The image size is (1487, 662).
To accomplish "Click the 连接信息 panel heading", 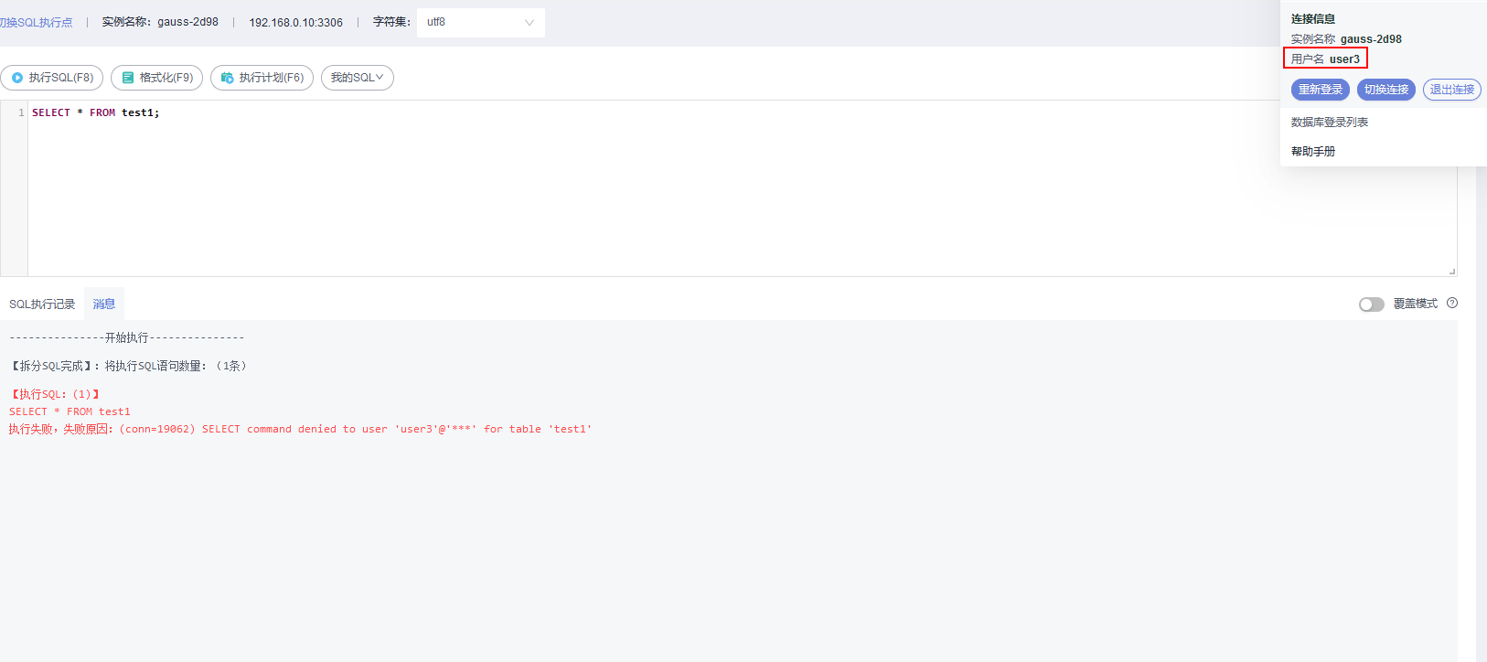I will point(1313,18).
